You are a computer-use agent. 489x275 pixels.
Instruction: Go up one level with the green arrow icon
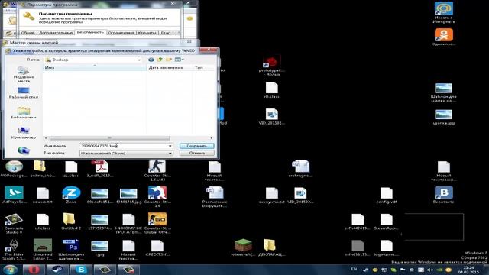pos(160,60)
